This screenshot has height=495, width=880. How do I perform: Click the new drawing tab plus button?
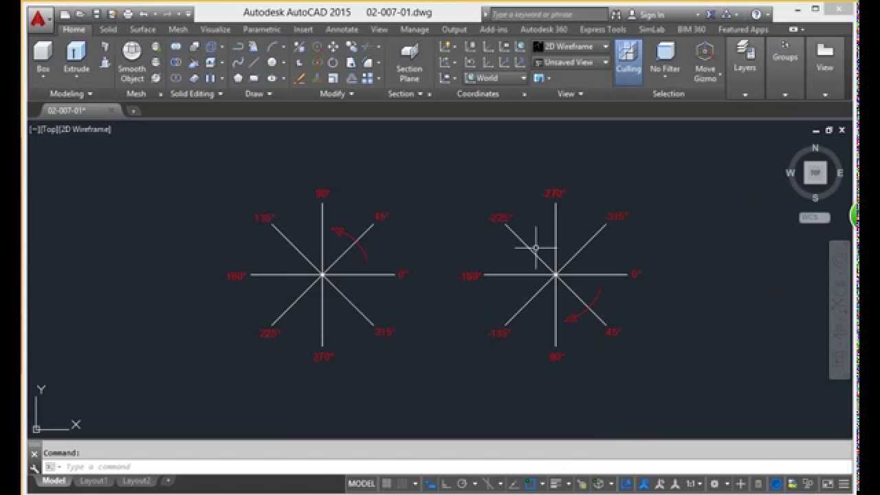(133, 110)
